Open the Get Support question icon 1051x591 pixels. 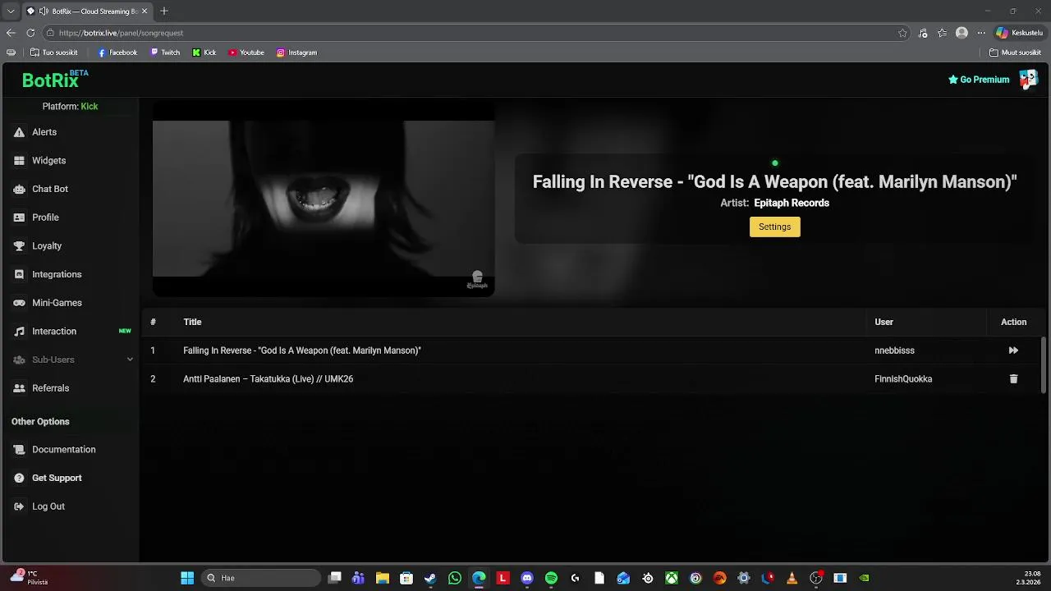[x=19, y=478]
